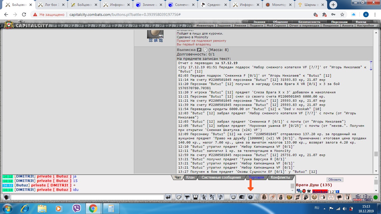Open the Конфликты chat tab
Screen dimensions: 381x214
pyautogui.click(x=280, y=177)
